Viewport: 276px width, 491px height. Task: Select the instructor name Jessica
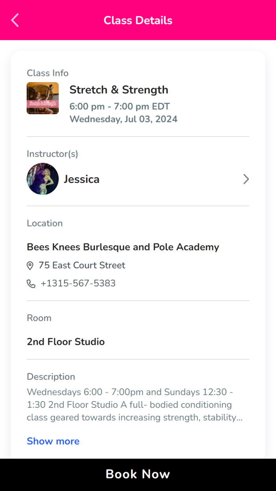[82, 179]
